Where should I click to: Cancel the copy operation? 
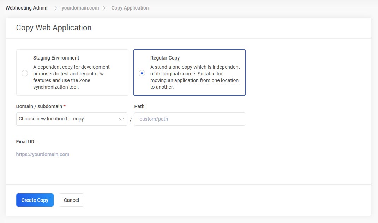[x=71, y=200]
